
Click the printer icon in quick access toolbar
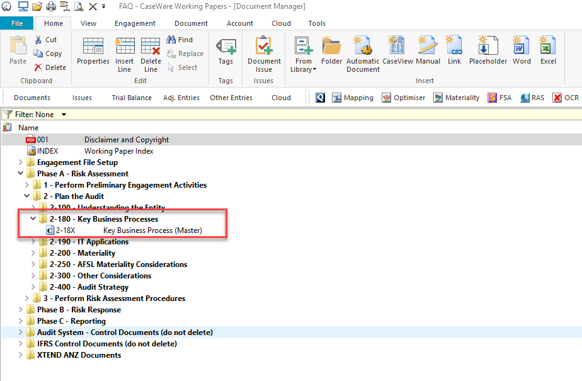click(51, 6)
